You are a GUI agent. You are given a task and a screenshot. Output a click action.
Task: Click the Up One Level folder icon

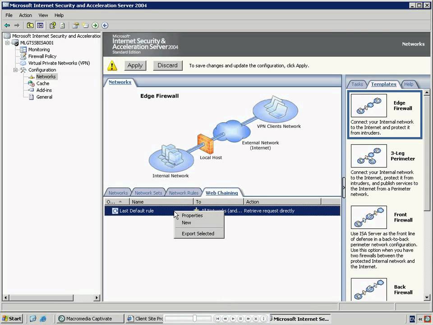[x=30, y=25]
